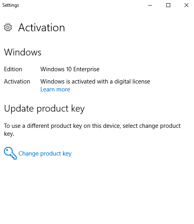The height and width of the screenshot is (224, 194).
Task: Select Change product key
Action: tap(45, 154)
